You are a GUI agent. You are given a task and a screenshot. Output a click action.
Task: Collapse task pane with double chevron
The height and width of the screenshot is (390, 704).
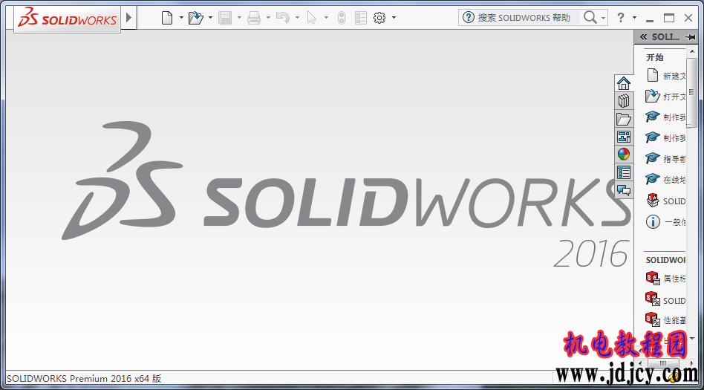[x=643, y=37]
